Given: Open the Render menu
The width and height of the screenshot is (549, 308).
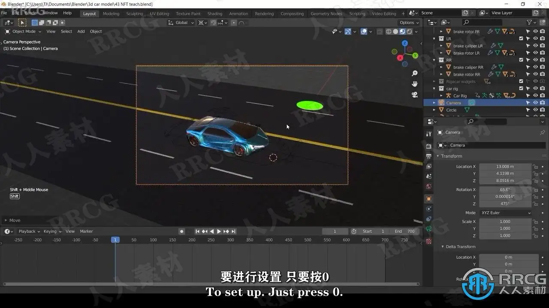Looking at the screenshot, I should tap(31, 13).
